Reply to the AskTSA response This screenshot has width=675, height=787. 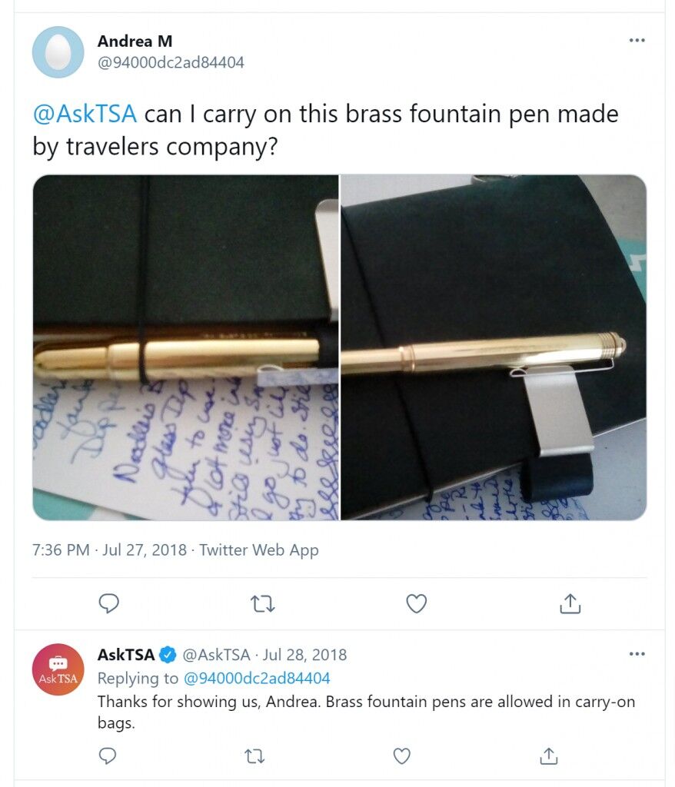tap(108, 755)
